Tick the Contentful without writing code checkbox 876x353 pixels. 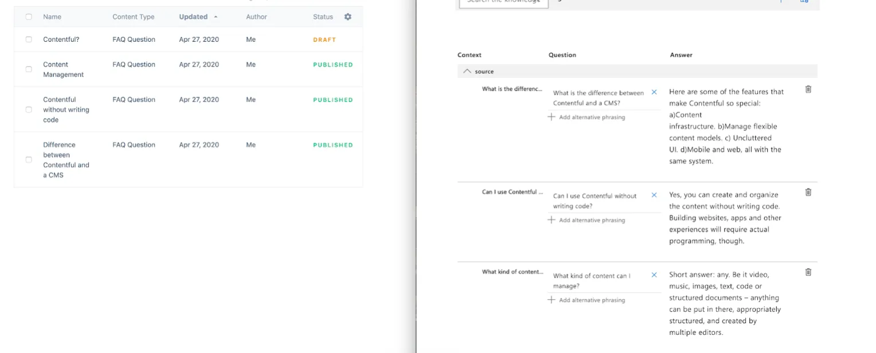point(29,109)
